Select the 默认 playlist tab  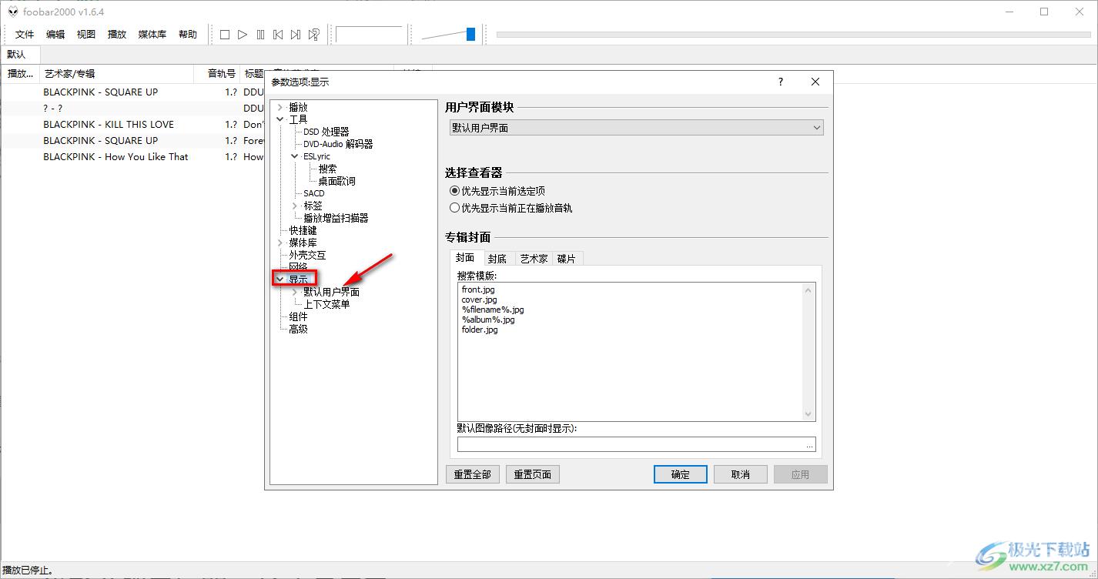(17, 55)
